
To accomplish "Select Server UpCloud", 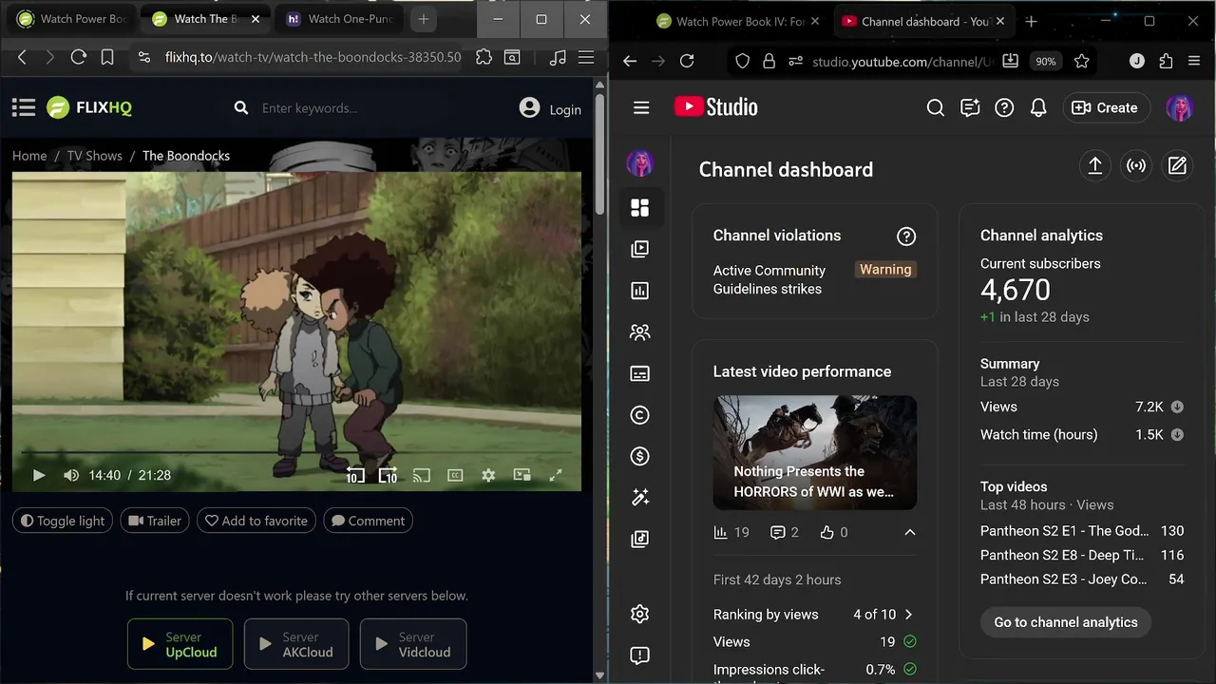I will click(x=180, y=644).
